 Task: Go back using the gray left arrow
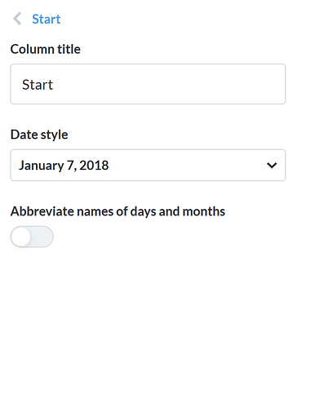coord(17,19)
